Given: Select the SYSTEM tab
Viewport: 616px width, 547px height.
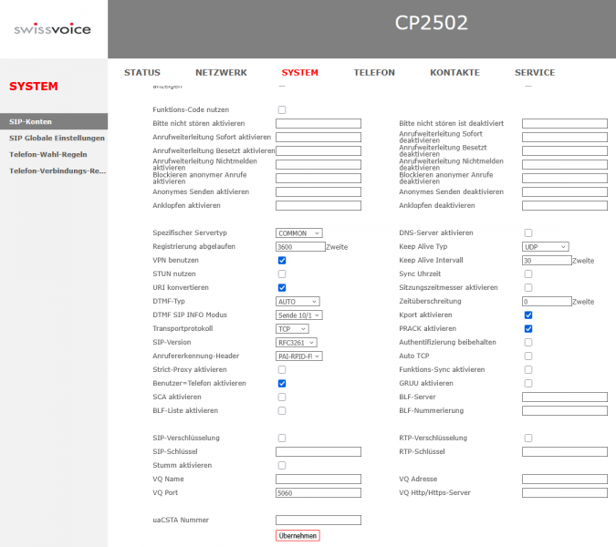Looking at the screenshot, I should 299,73.
